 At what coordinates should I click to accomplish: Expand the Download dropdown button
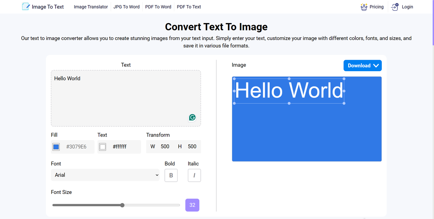362,65
